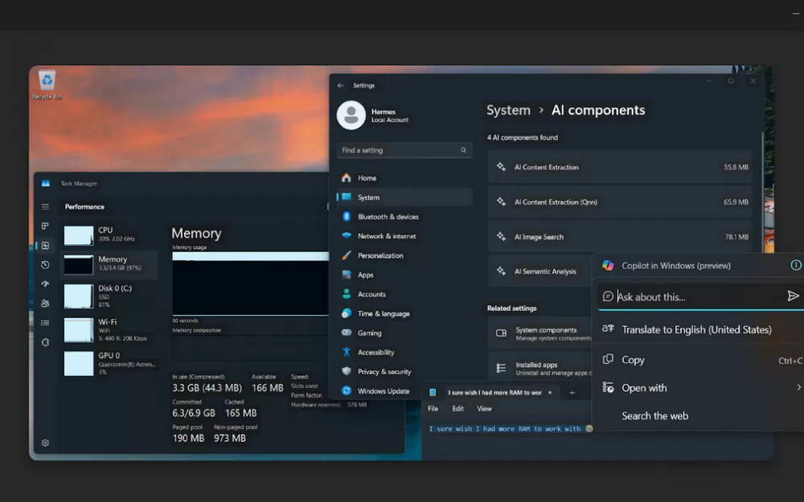Image resolution: width=804 pixels, height=502 pixels.
Task: Click the "3.3 GB (44.3 MB)" in-use value
Action: [207, 388]
